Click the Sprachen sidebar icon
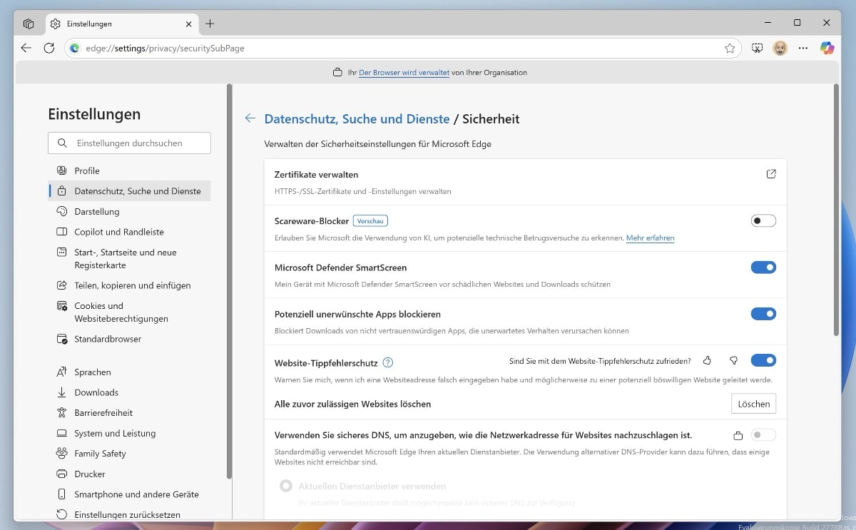The width and height of the screenshot is (856, 530). [x=61, y=372]
